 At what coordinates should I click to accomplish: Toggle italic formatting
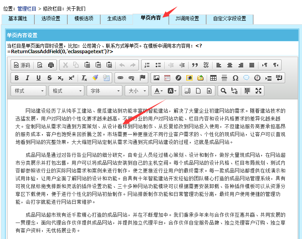tap(27, 78)
